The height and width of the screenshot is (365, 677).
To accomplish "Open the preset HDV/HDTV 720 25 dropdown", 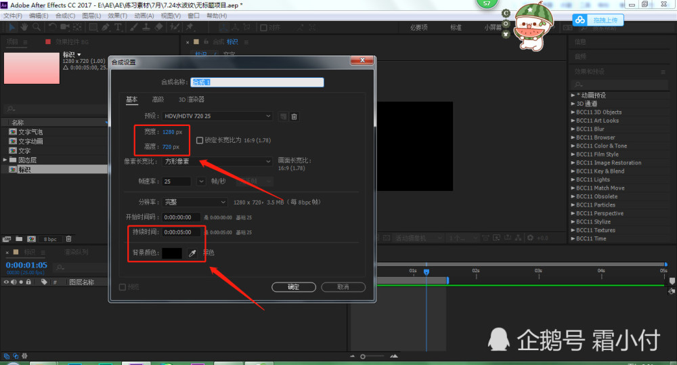I will 217,116.
